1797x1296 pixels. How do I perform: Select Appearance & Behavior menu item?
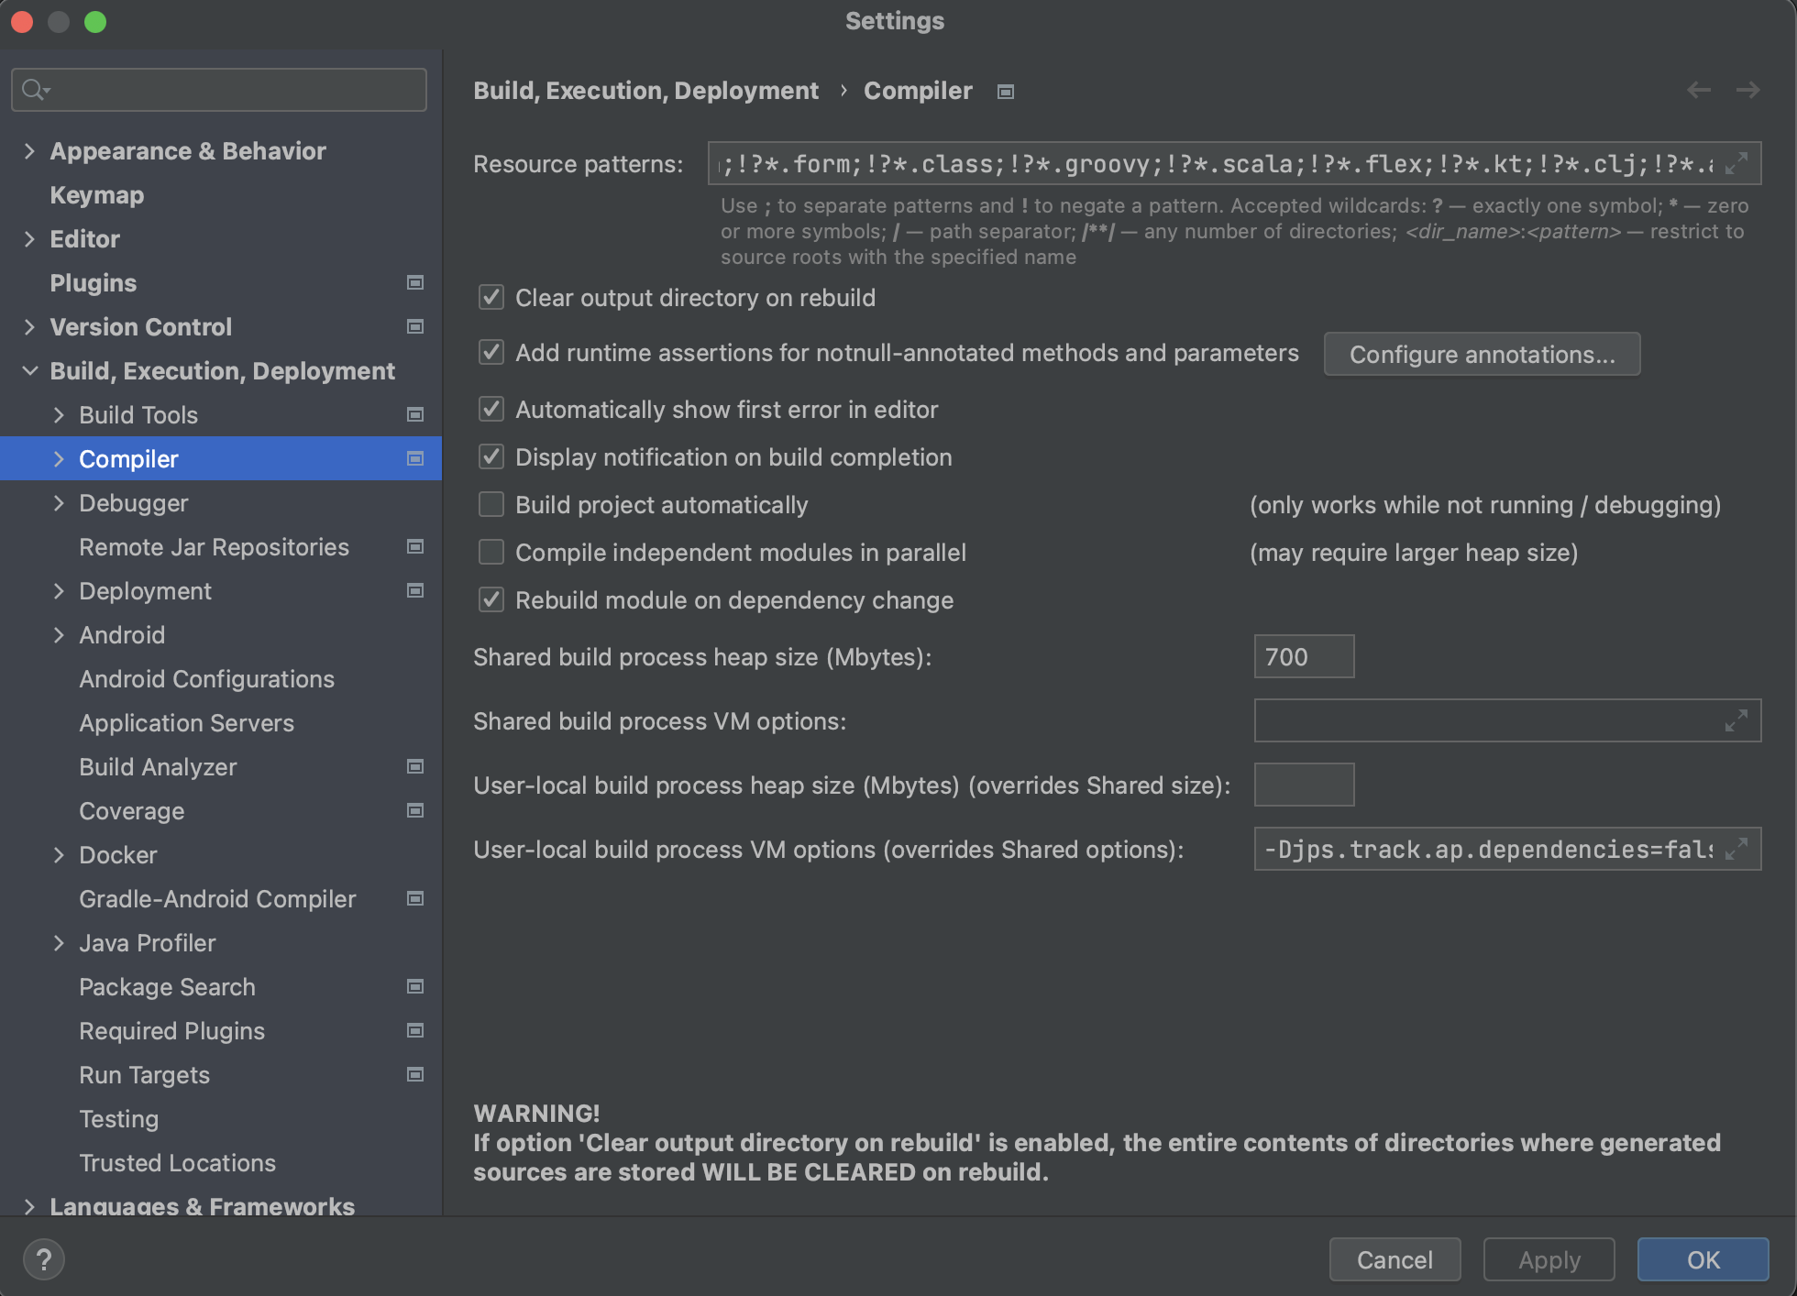[x=188, y=149]
